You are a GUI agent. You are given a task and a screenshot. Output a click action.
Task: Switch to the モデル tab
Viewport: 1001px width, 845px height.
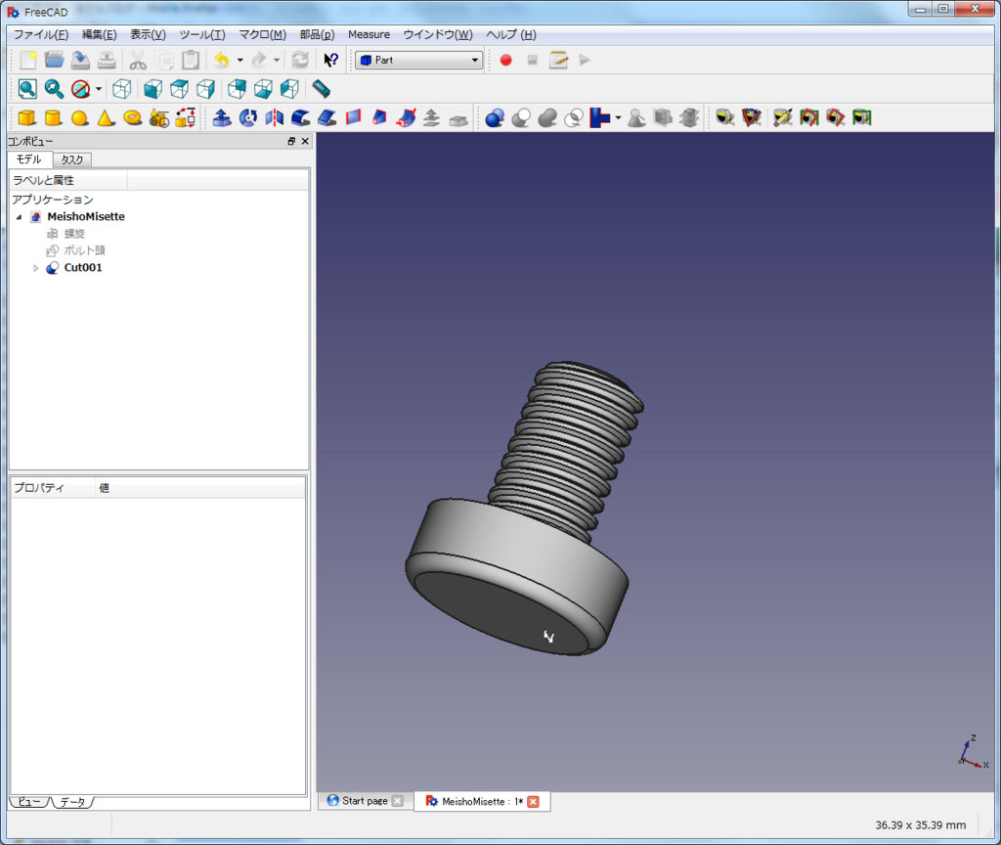(29, 159)
